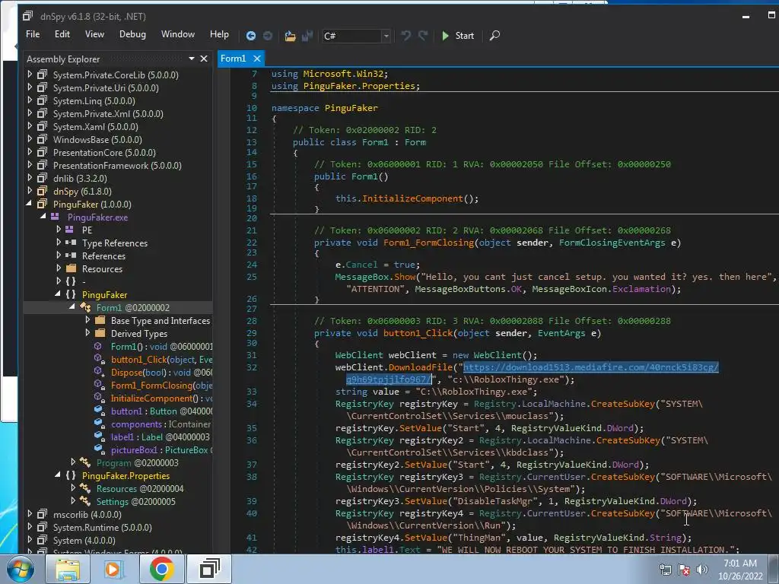Click the taskbar clock showing 7:01 AM
This screenshot has width=779, height=584.
pyautogui.click(x=740, y=570)
